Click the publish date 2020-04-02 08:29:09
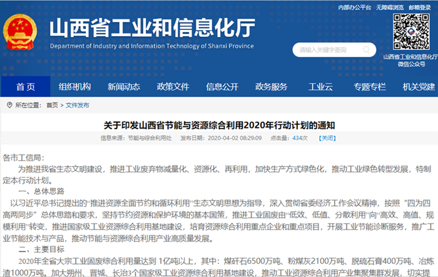438x277 pixels. [x=235, y=138]
